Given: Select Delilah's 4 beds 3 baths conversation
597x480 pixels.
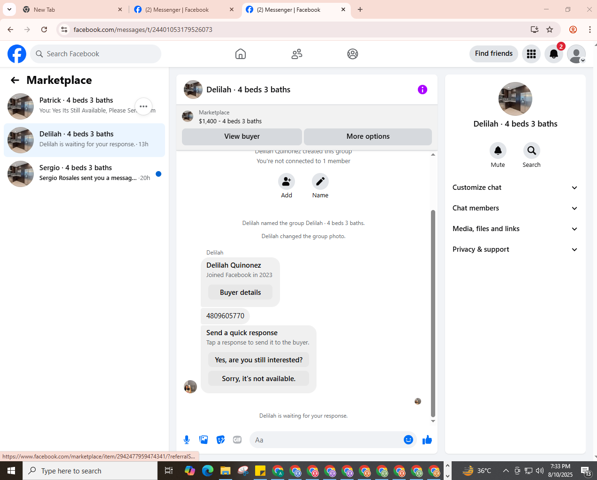Looking at the screenshot, I should click(84, 140).
